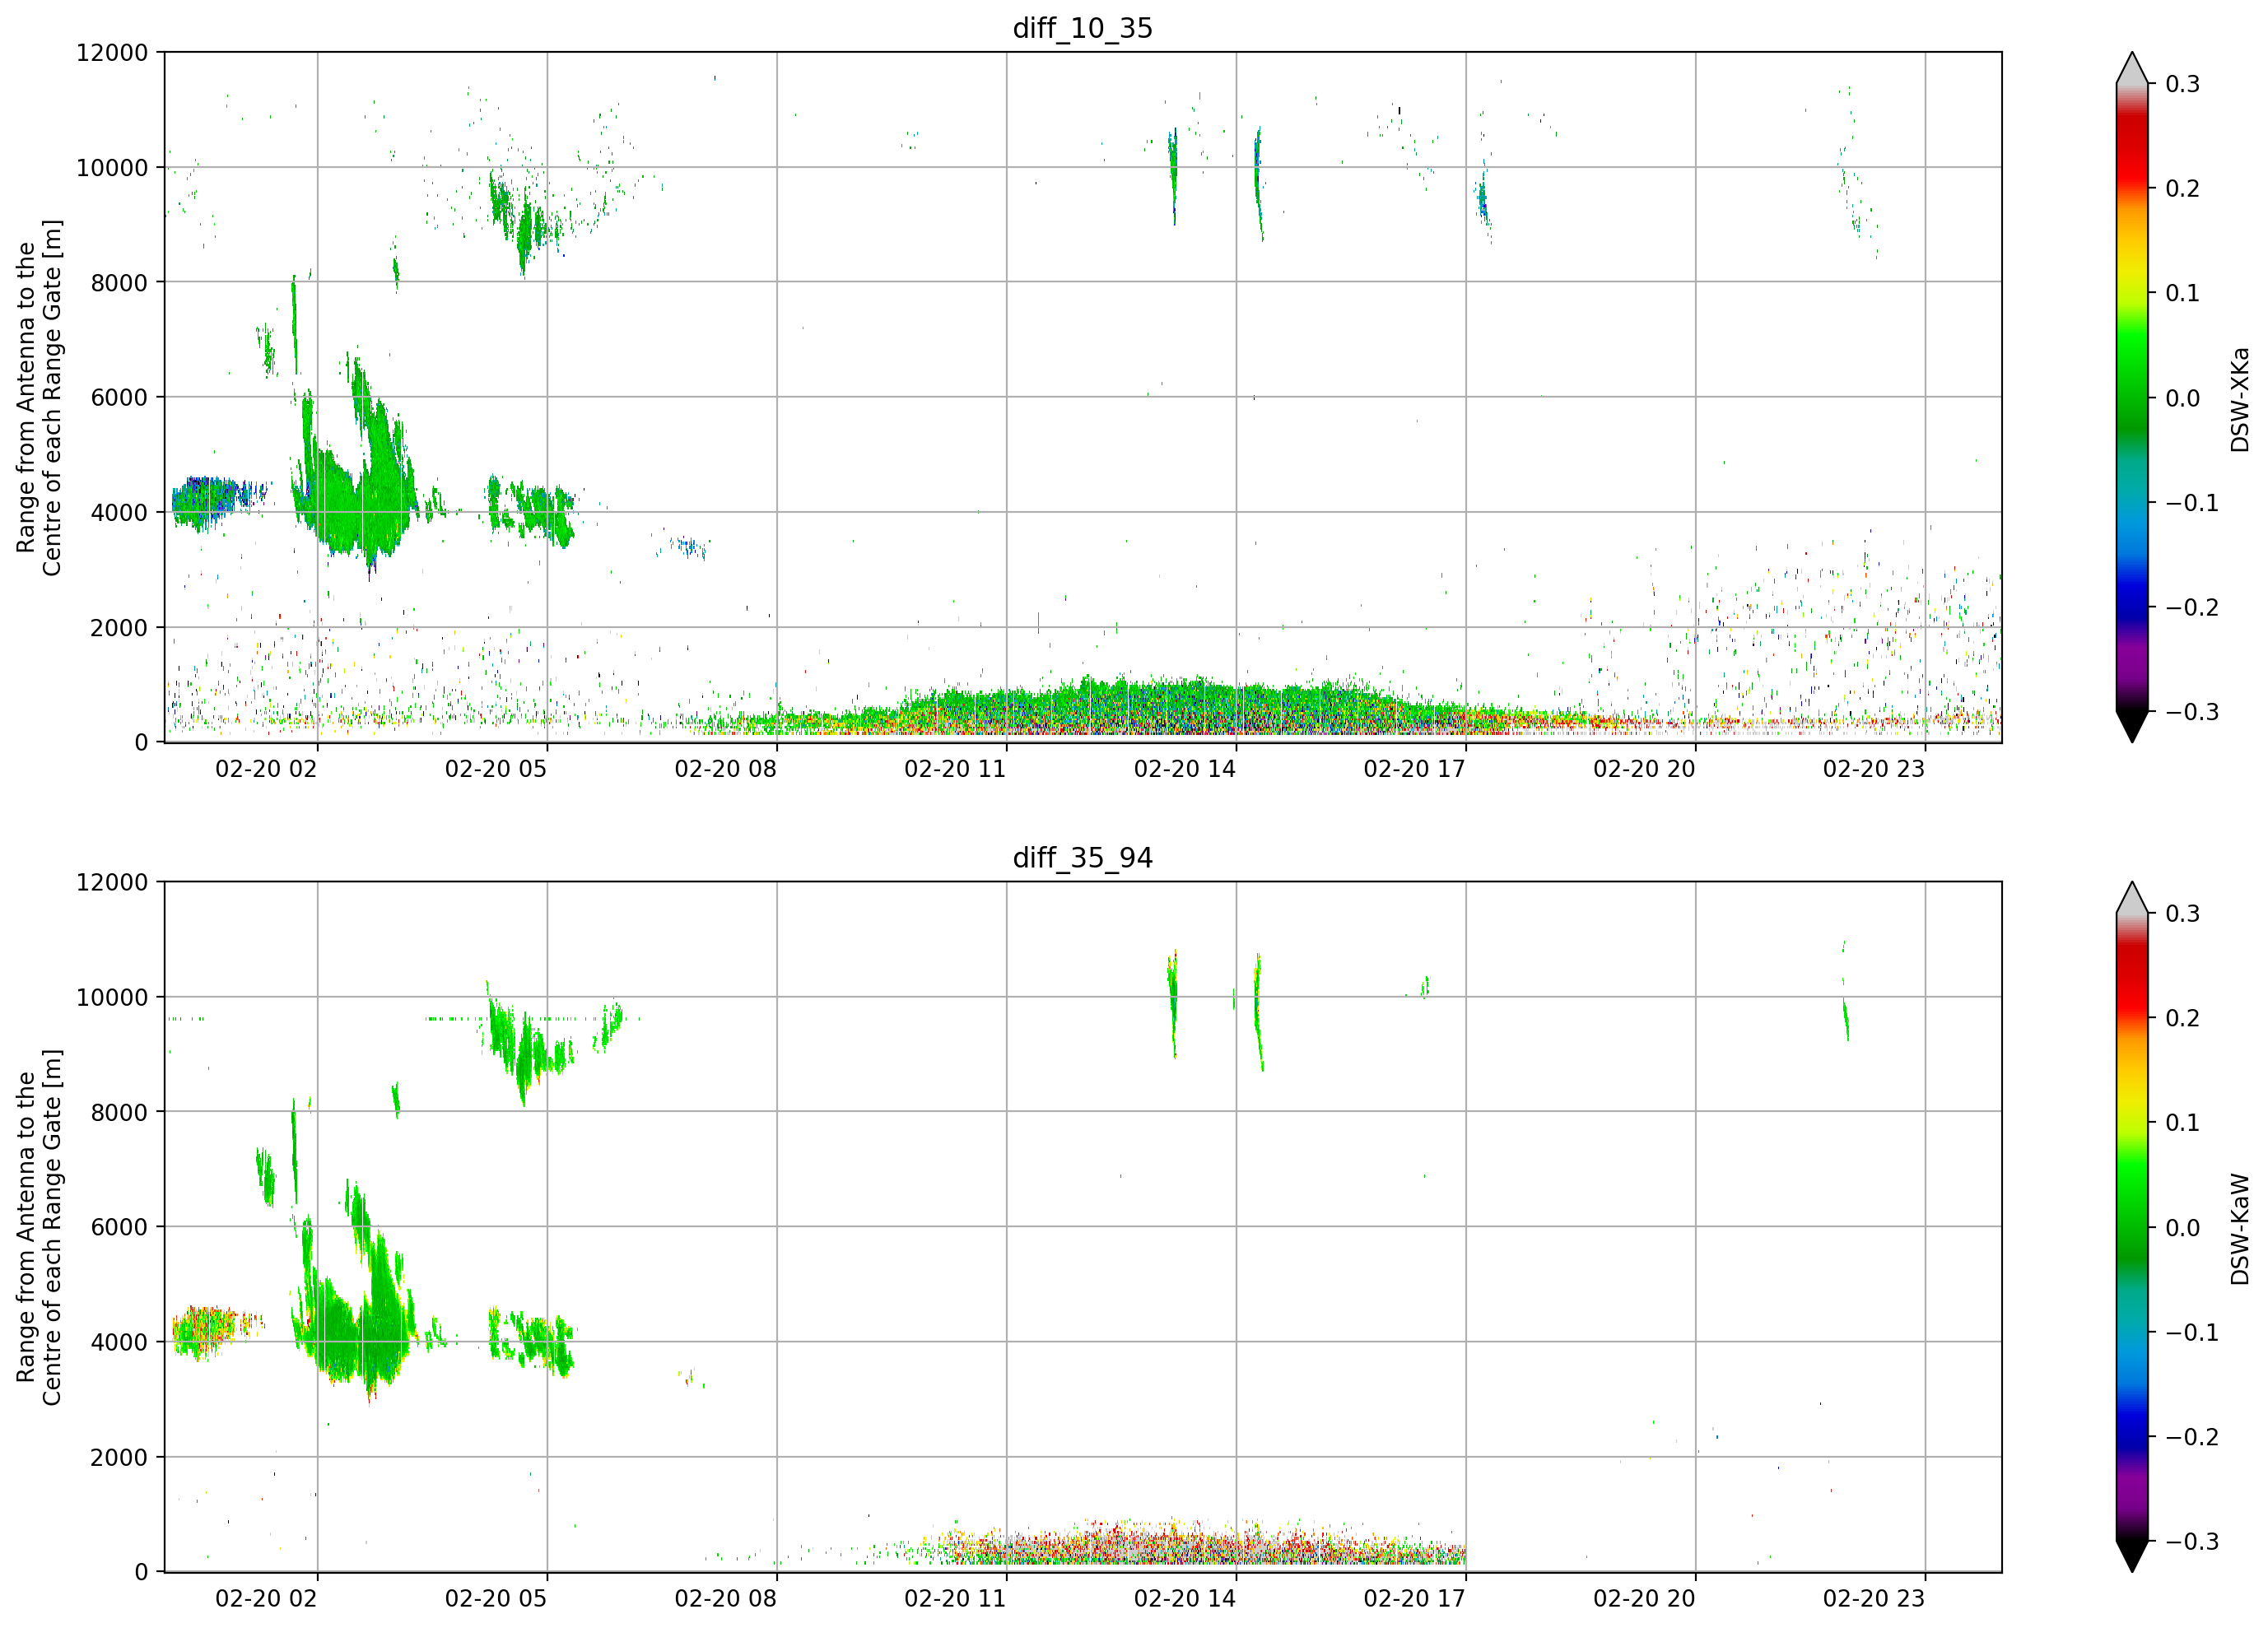This screenshot has height=1628, width=2268.
Task: Click the "12000" range tick of diff_10_35
Action: tap(112, 53)
